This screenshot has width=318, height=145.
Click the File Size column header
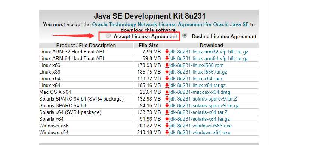[x=149, y=46]
